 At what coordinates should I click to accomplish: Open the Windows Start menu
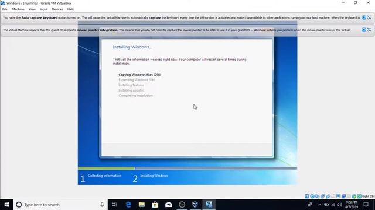[x=6, y=205]
